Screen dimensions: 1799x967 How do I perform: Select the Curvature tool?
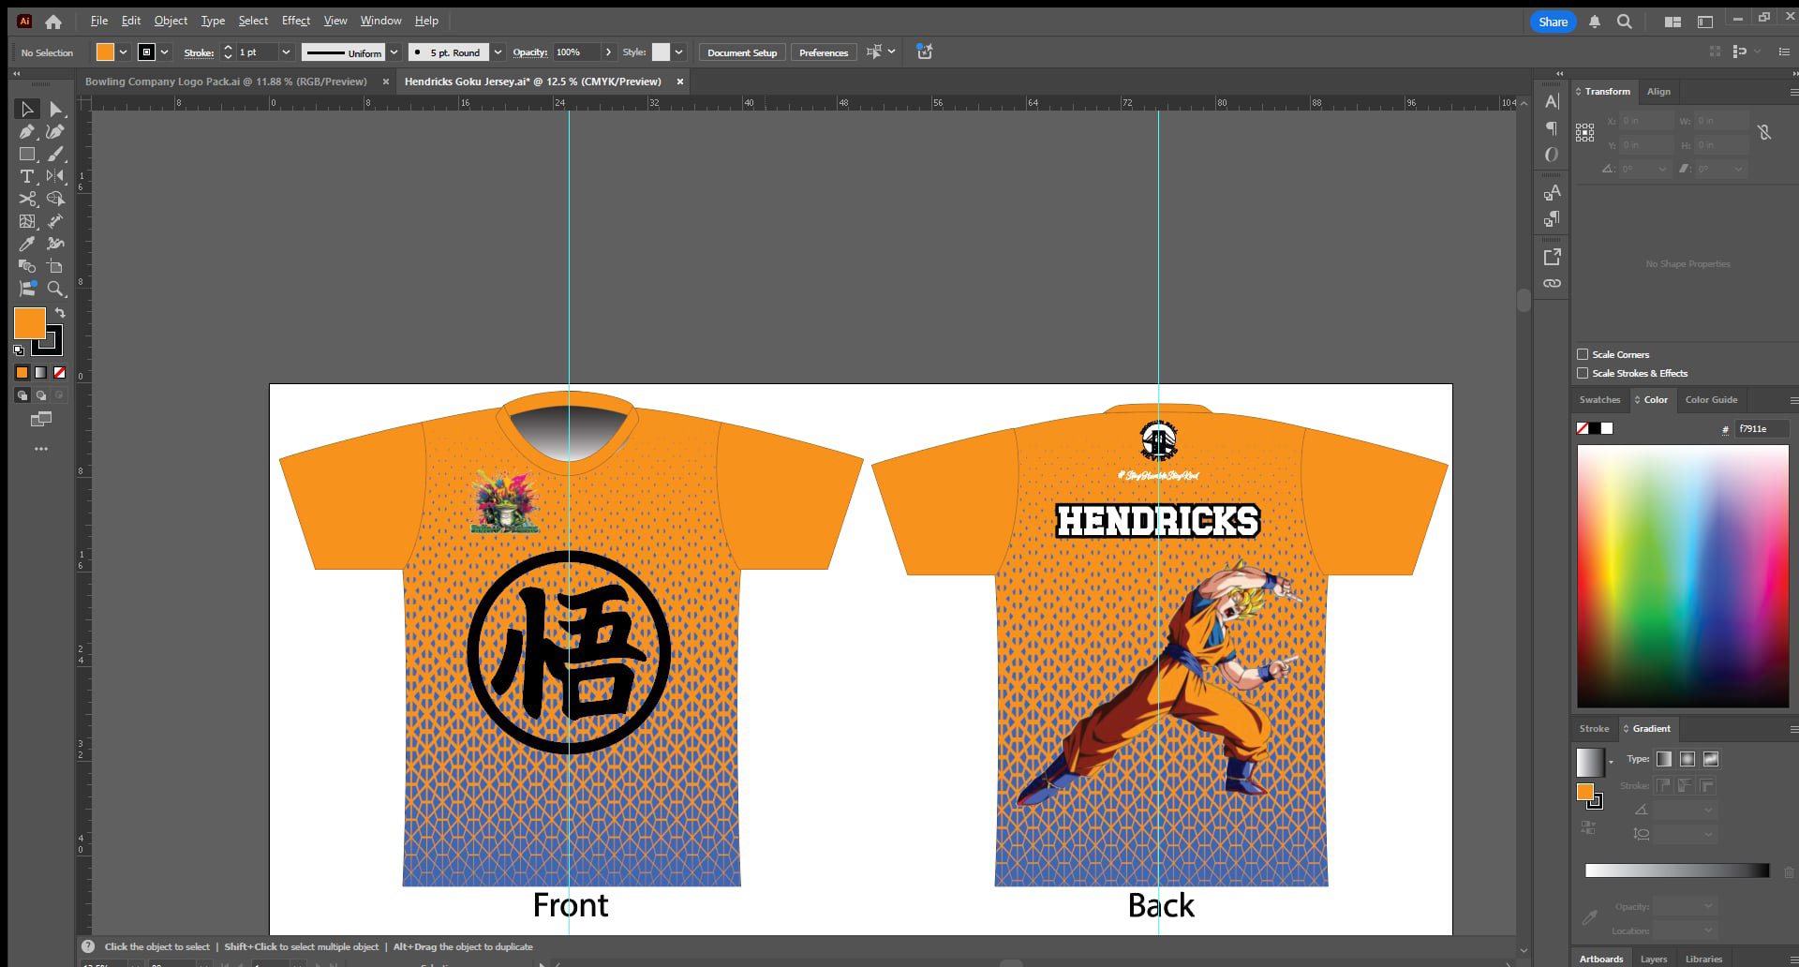[55, 132]
